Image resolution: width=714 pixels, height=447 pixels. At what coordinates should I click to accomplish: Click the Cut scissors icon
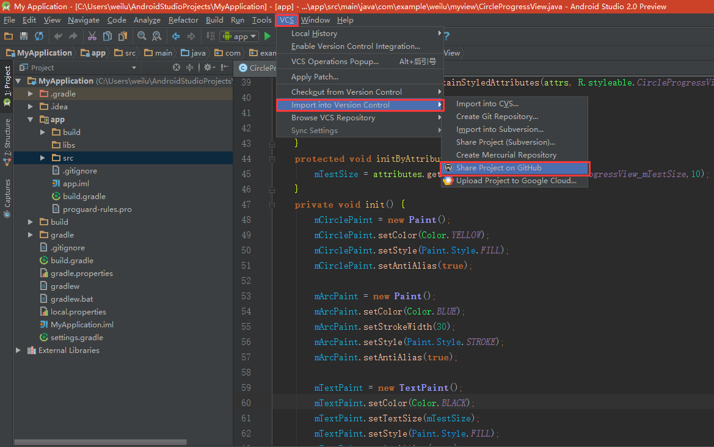click(x=92, y=36)
